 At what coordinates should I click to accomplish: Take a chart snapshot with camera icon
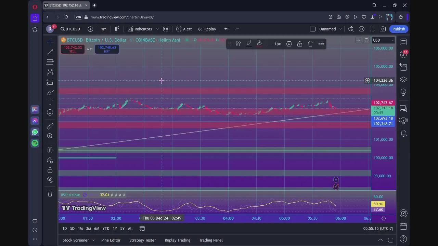383,29
